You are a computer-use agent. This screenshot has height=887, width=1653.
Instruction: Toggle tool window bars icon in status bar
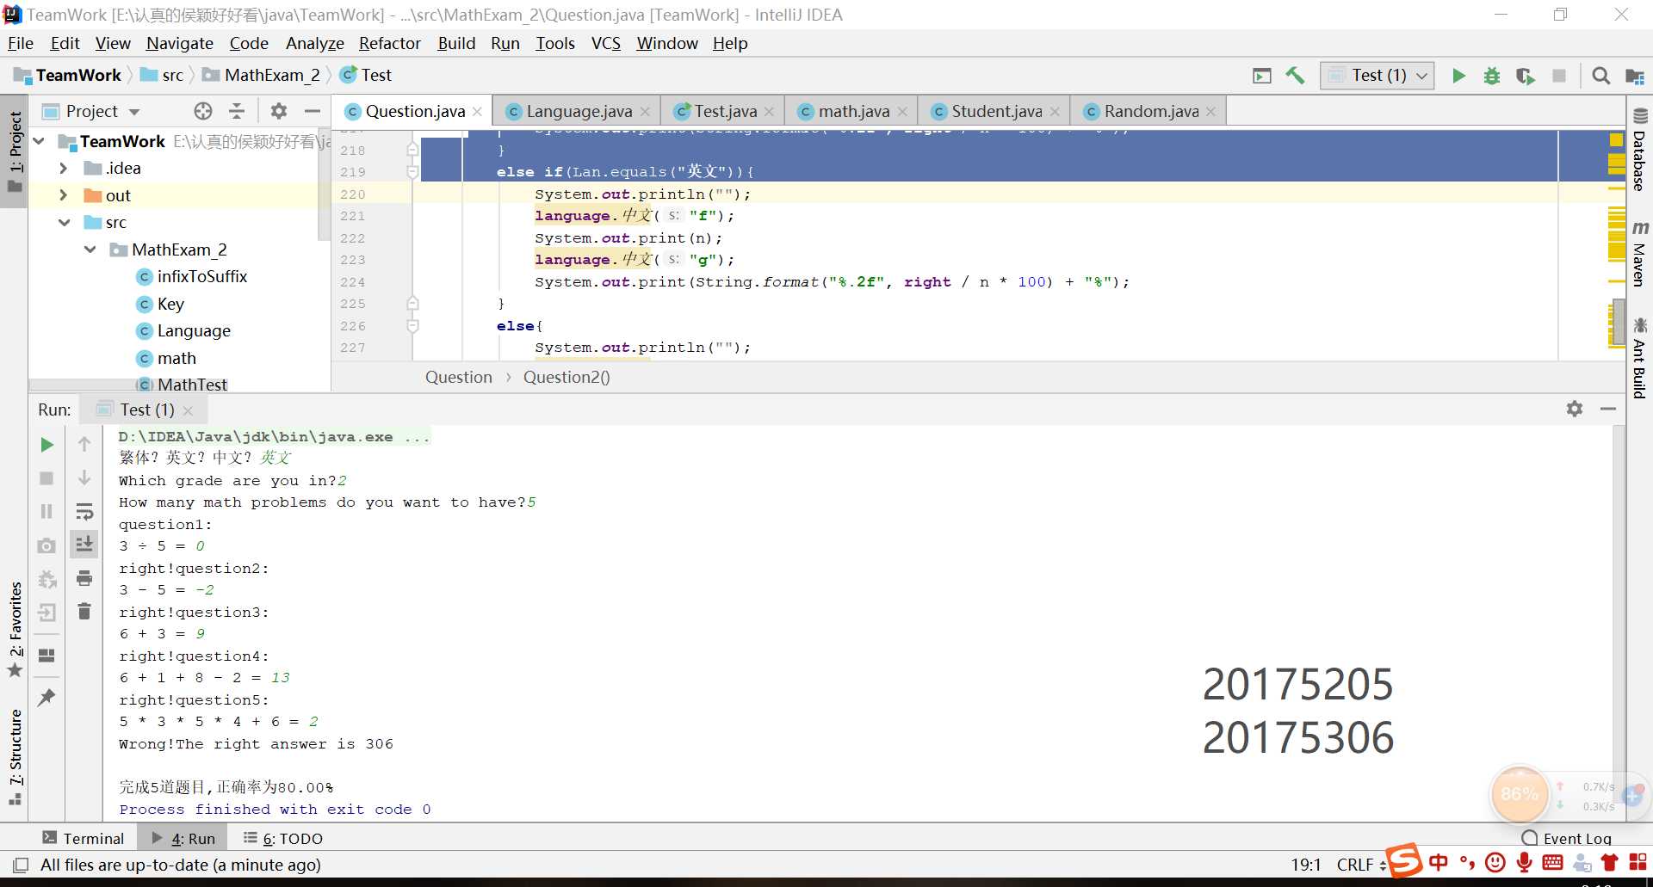click(x=21, y=865)
